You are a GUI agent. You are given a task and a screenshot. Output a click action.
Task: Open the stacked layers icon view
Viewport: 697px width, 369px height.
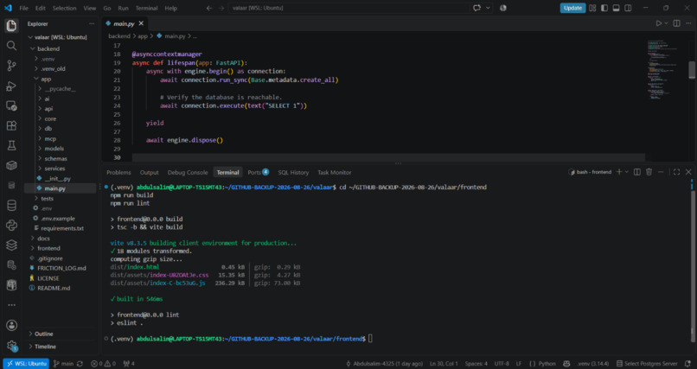click(x=11, y=245)
